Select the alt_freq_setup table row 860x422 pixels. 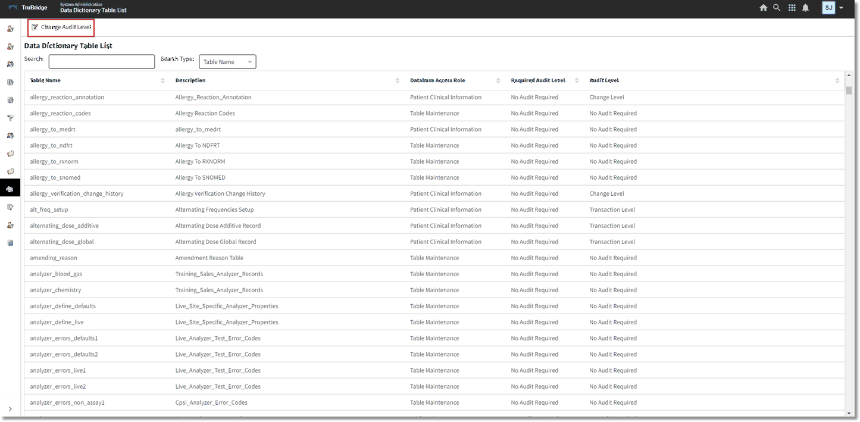pos(49,210)
